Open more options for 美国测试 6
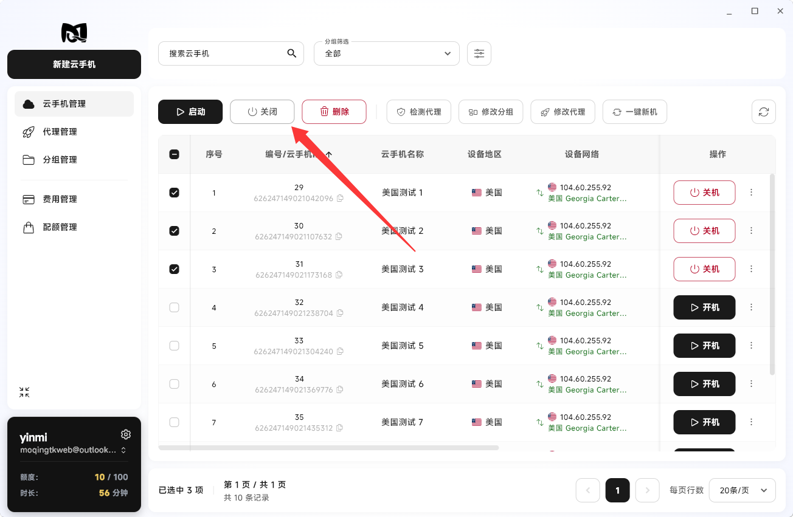The image size is (793, 517). [751, 384]
